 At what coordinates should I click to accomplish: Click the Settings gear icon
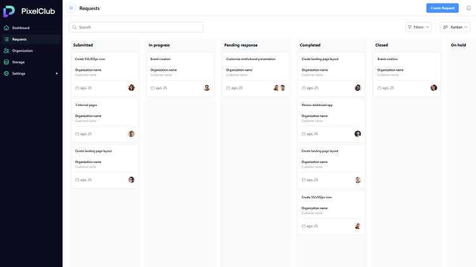tap(6, 73)
